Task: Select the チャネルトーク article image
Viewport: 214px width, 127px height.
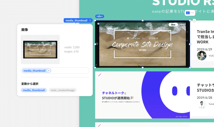Action: [143, 95]
